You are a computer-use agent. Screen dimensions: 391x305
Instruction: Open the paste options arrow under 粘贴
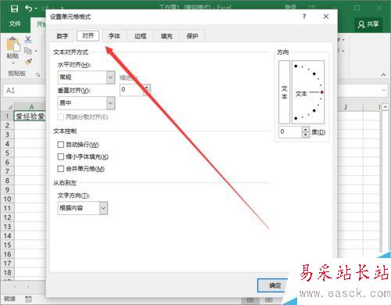coord(13,63)
